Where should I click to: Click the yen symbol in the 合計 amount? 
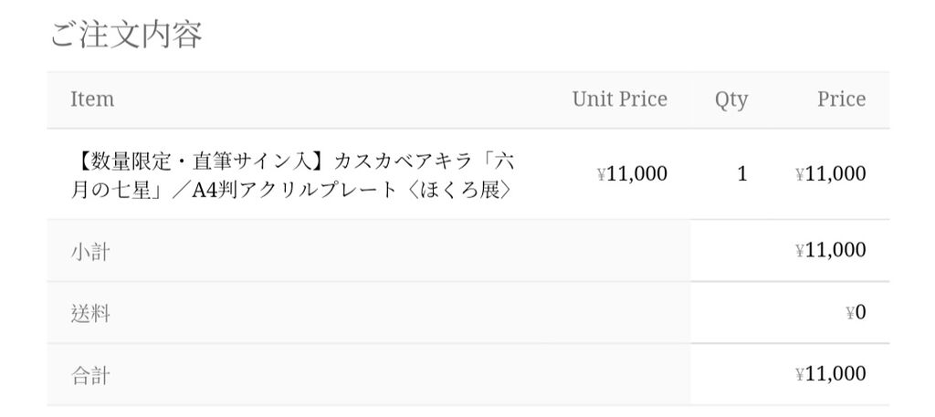click(800, 375)
